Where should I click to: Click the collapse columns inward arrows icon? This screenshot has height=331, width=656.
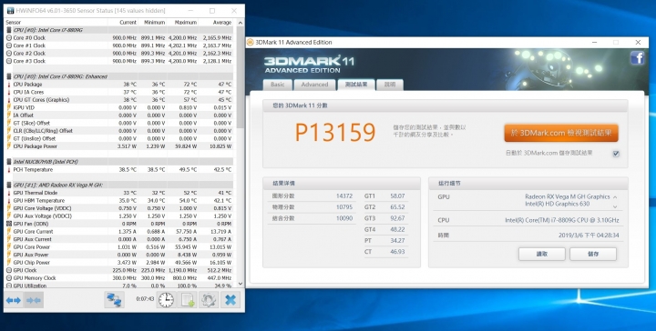[33, 300]
